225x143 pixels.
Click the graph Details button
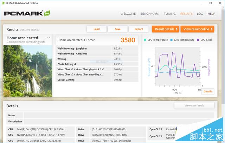[208, 91]
